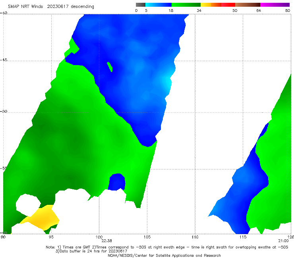The height and width of the screenshot is (258, 294).
Task: Click the longitude label "120"
Action: click(x=291, y=237)
